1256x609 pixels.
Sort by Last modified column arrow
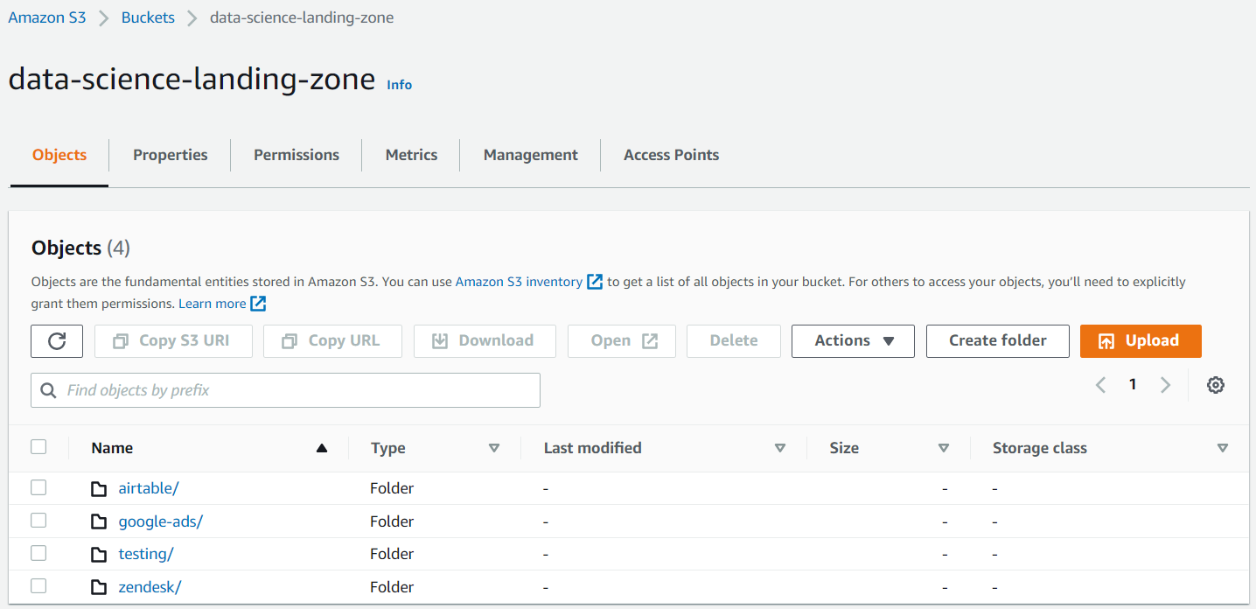click(780, 448)
